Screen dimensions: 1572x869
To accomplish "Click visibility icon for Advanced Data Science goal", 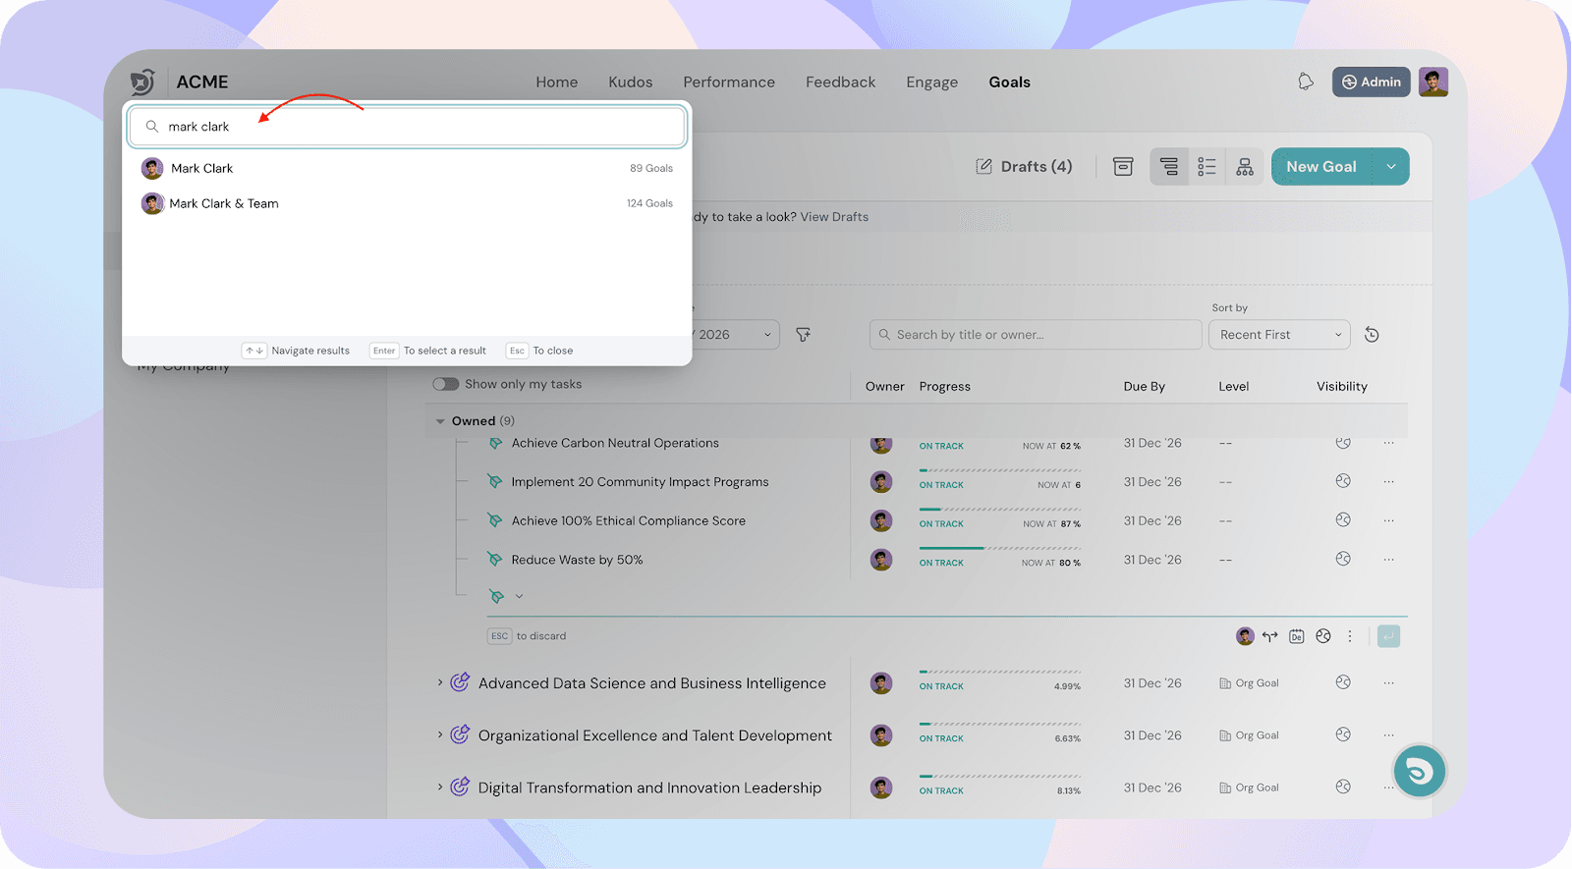I will pos(1343,682).
